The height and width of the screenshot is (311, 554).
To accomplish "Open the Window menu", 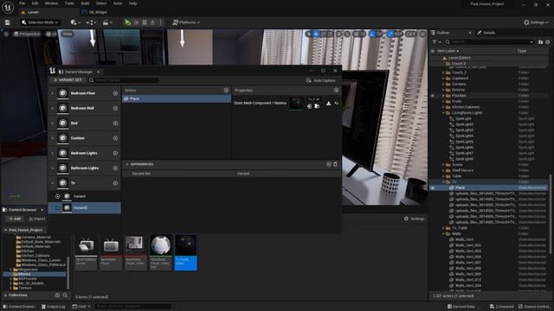I will [x=51, y=3].
